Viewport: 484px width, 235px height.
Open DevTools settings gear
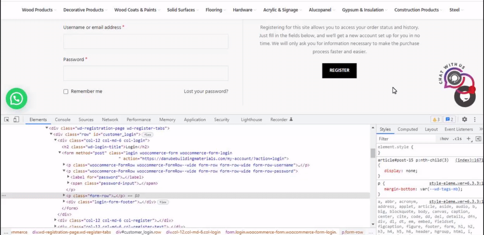[x=464, y=119]
